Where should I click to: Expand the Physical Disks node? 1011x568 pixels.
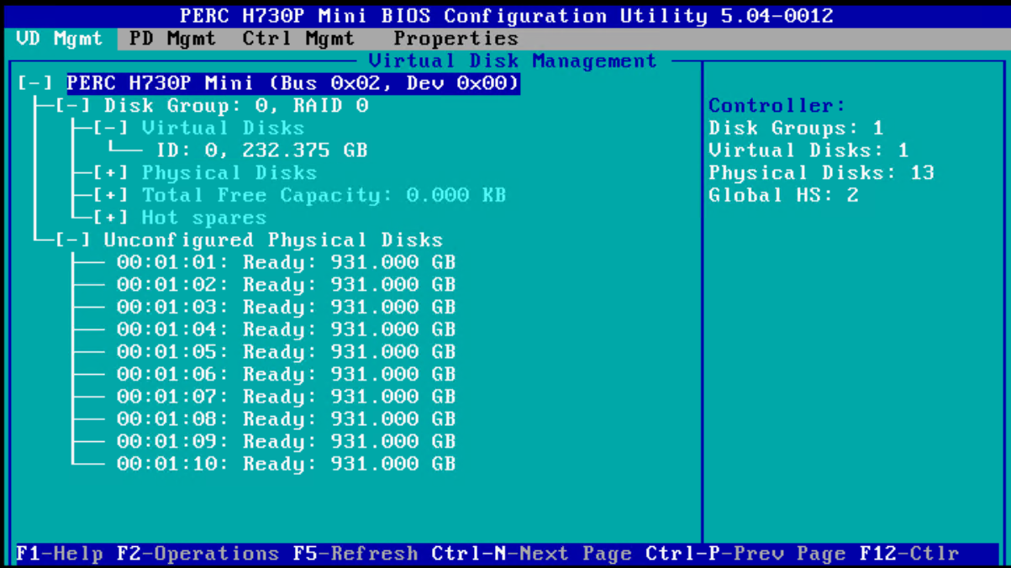(111, 172)
